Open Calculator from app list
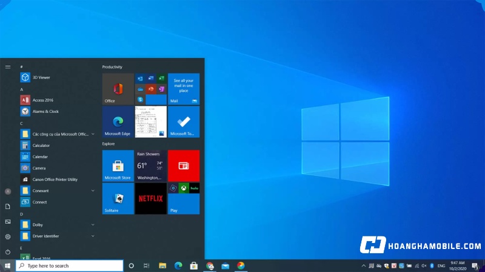 (x=57, y=145)
